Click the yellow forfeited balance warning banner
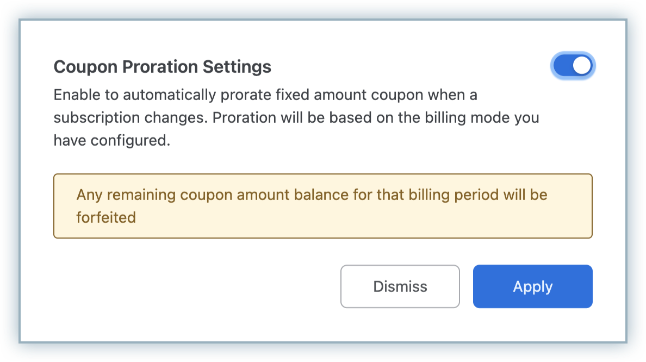Screen dimensions: 646x362 pos(322,206)
